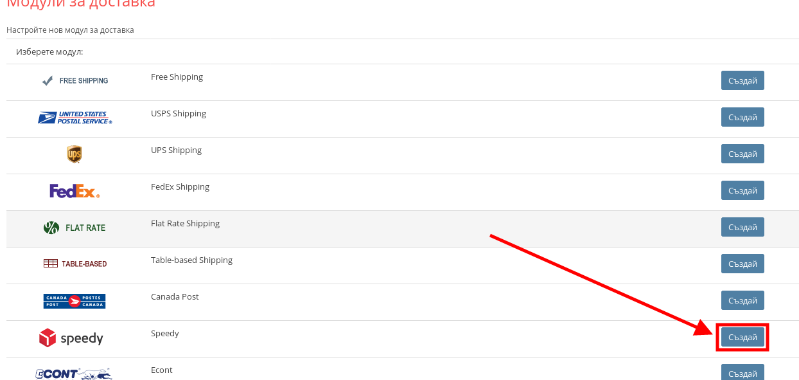Click the FedEx logo
Viewport: 799px width, 380px height.
(x=75, y=191)
